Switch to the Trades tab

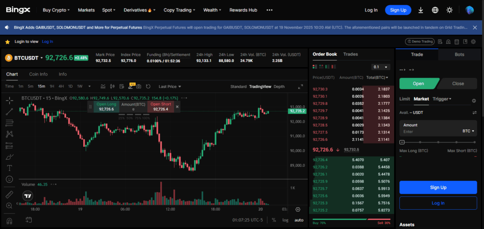click(350, 54)
